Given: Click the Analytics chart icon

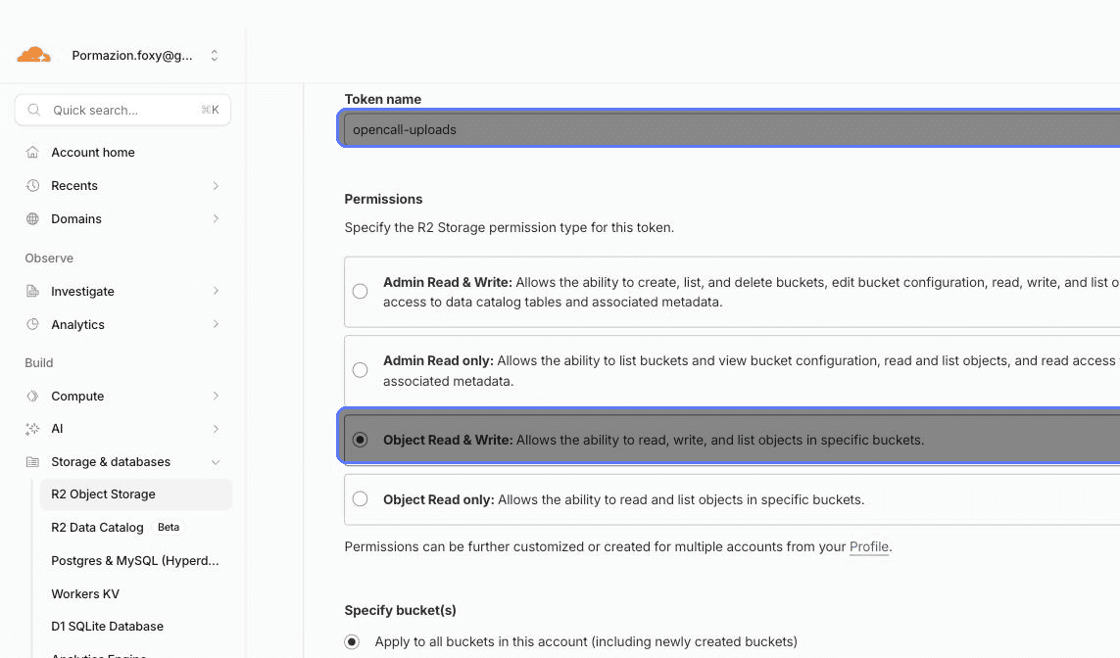Looking at the screenshot, I should pos(32,325).
